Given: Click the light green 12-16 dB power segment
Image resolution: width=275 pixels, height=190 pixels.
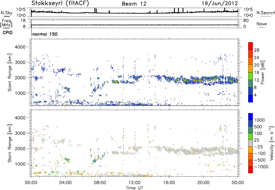Looking at the screenshot, I should click(251, 76).
